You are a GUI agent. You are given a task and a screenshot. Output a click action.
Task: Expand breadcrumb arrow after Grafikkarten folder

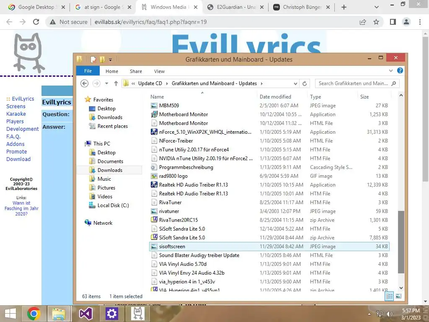tap(261, 83)
